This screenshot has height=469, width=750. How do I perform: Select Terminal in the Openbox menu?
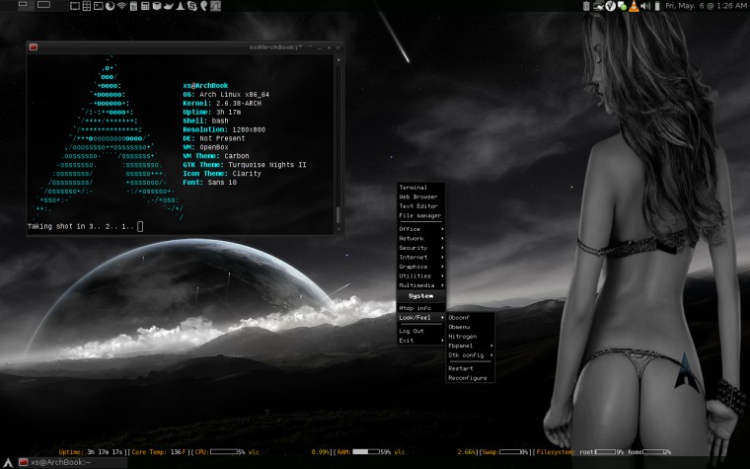[421, 188]
